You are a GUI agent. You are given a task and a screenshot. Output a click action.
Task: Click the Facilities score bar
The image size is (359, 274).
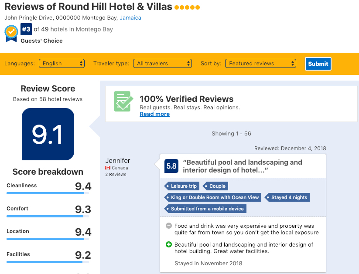tap(48, 262)
